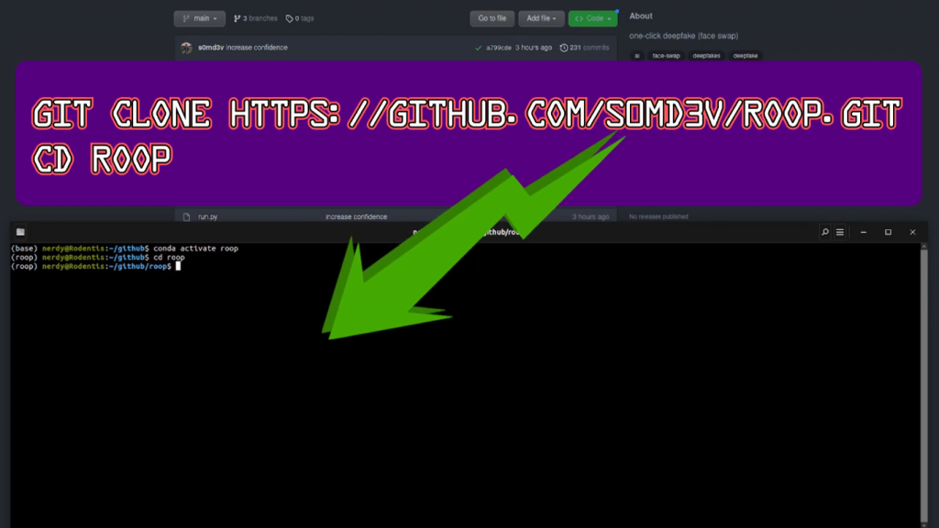Maximize the terminal window
Viewport: 939px width, 528px height.
888,232
